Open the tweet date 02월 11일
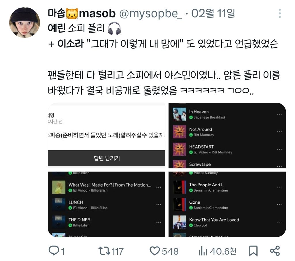The image size is (295, 261). coord(213,14)
